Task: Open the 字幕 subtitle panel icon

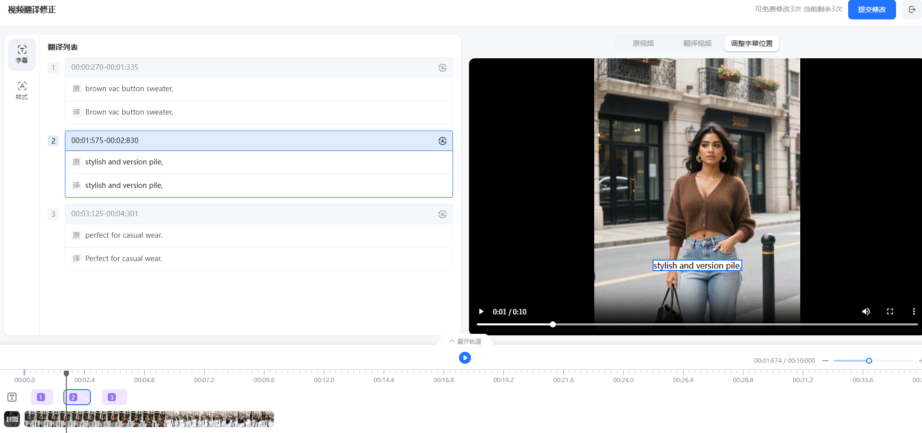Action: pyautogui.click(x=22, y=54)
